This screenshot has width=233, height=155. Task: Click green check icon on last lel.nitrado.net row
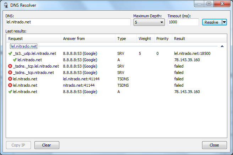pyautogui.click(x=10, y=92)
